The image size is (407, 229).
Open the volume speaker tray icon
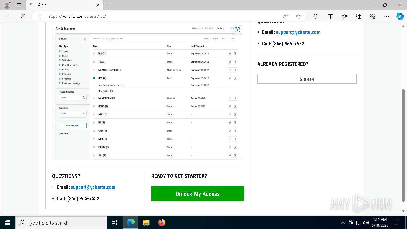tap(366, 223)
